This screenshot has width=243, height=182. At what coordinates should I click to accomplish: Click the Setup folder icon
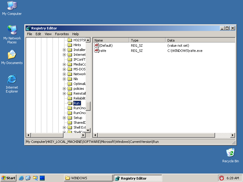[x=70, y=118]
